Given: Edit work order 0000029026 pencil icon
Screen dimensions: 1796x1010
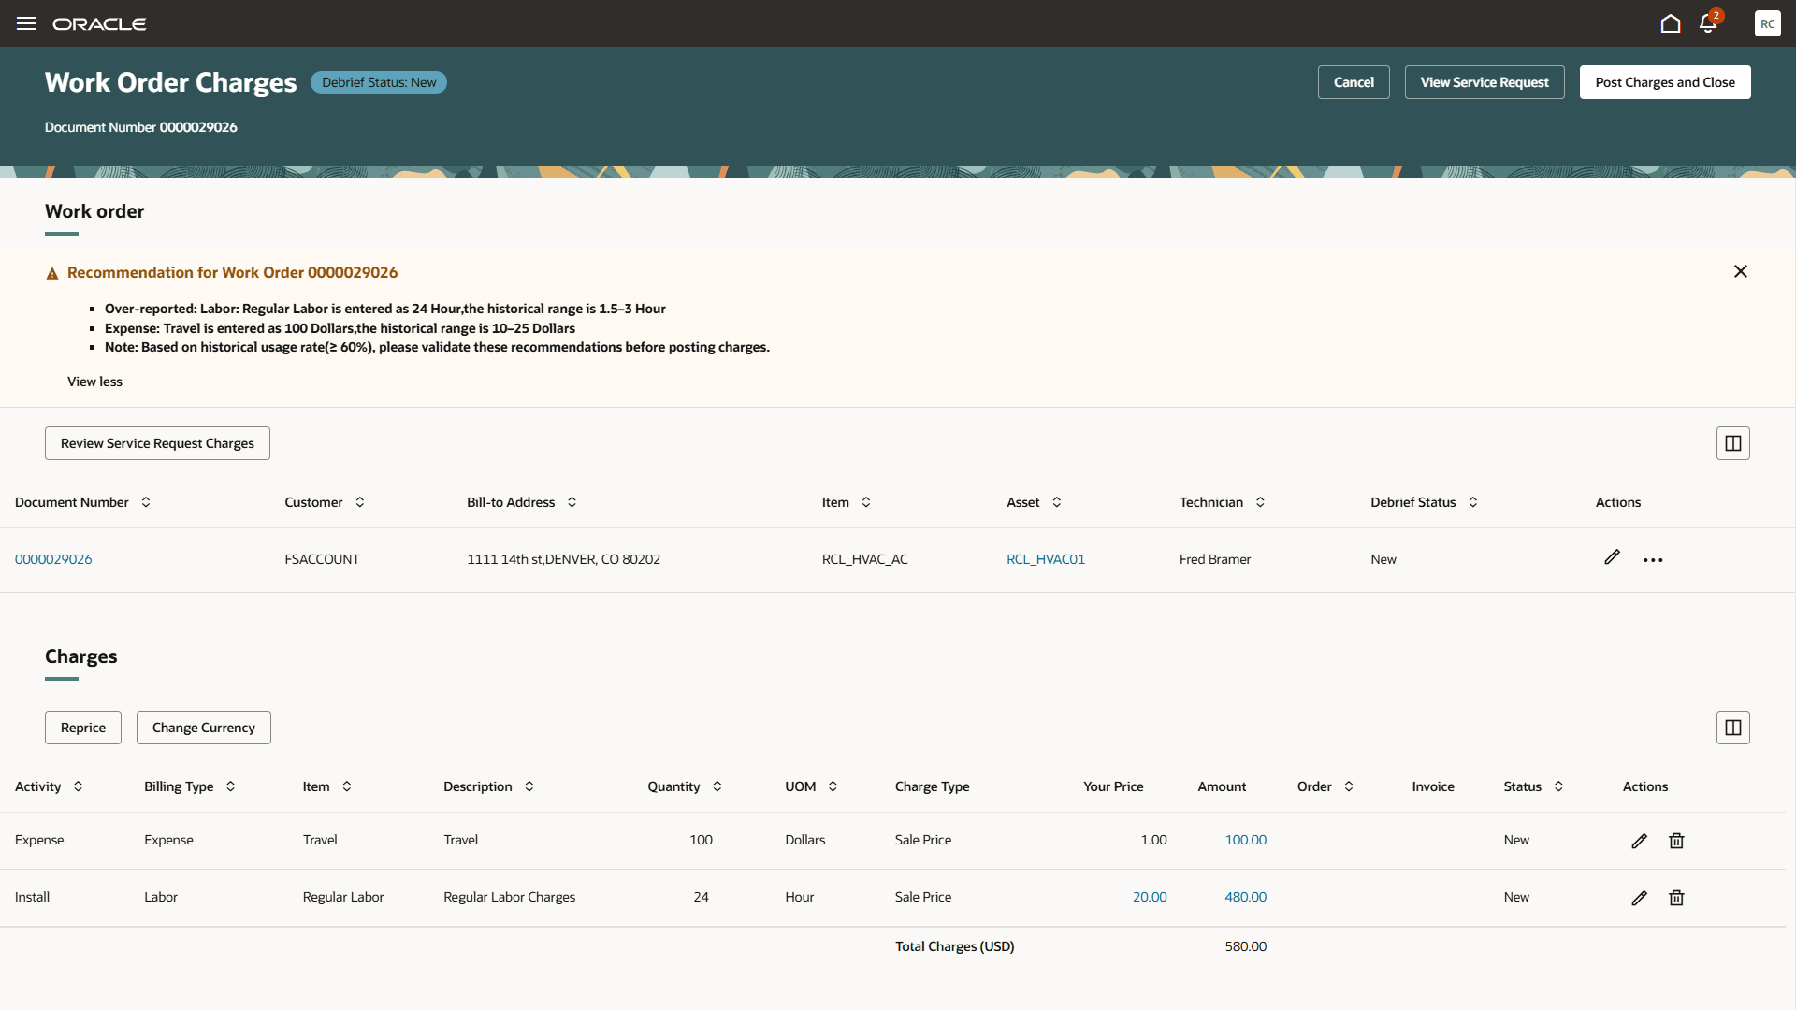Looking at the screenshot, I should click(x=1612, y=557).
